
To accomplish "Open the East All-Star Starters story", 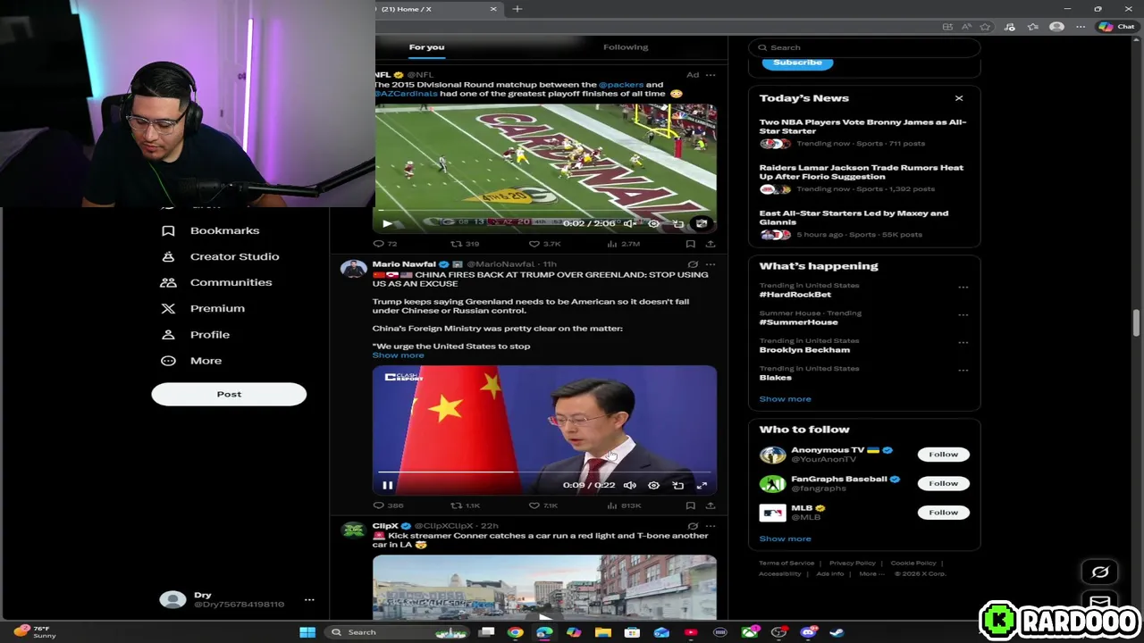I will (x=863, y=223).
